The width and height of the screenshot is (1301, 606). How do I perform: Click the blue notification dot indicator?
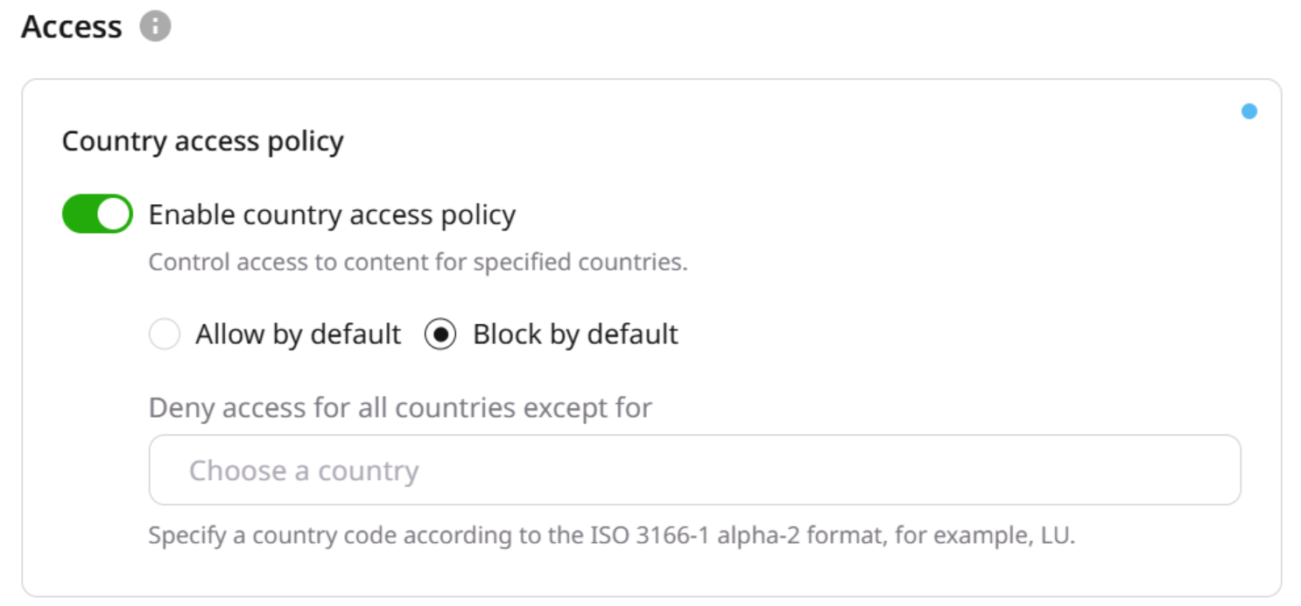click(x=1250, y=112)
